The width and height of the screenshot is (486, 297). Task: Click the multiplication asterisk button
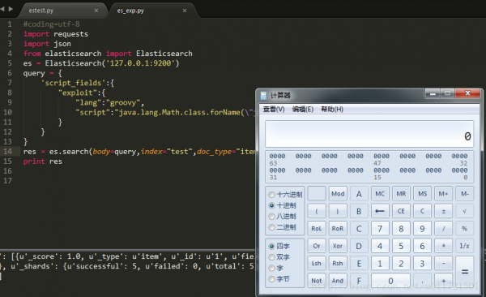click(x=444, y=246)
